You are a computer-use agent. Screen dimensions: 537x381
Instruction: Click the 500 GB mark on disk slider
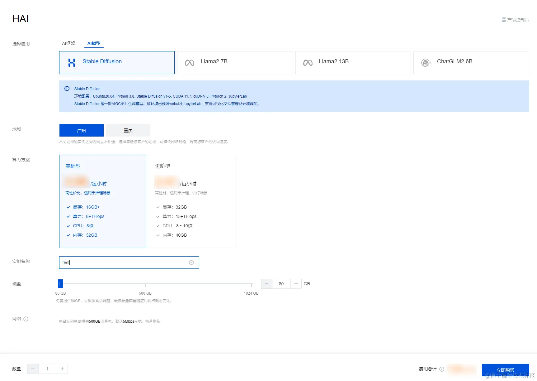pos(145,293)
